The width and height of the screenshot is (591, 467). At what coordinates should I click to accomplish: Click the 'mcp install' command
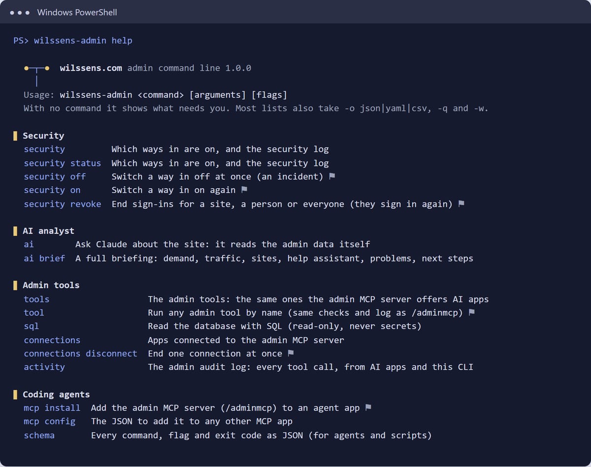point(52,408)
